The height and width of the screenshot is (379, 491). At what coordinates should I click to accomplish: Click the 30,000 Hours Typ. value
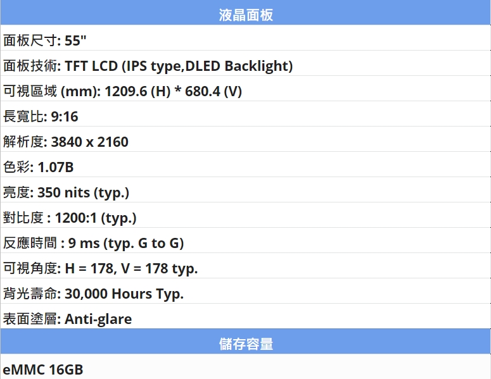[x=124, y=294]
